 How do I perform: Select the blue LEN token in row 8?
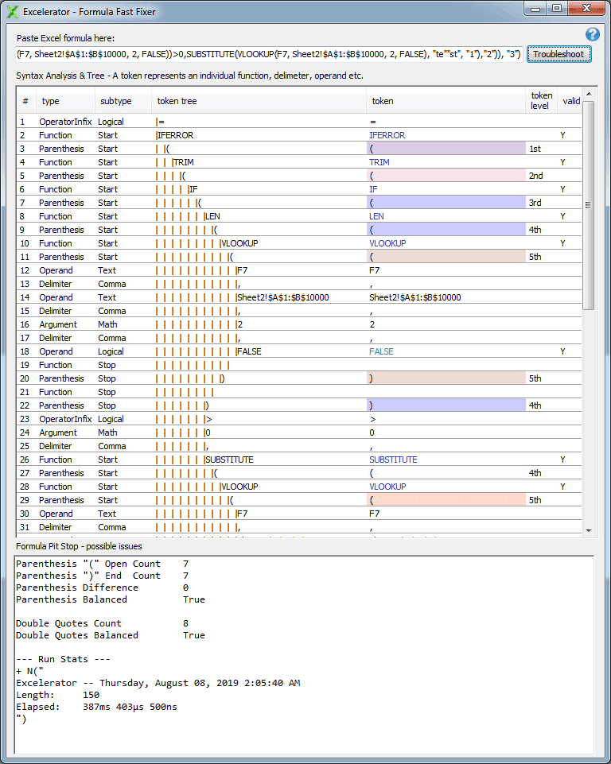pos(376,216)
